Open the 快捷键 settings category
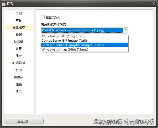The width and height of the screenshot is (158, 128). point(19,42)
